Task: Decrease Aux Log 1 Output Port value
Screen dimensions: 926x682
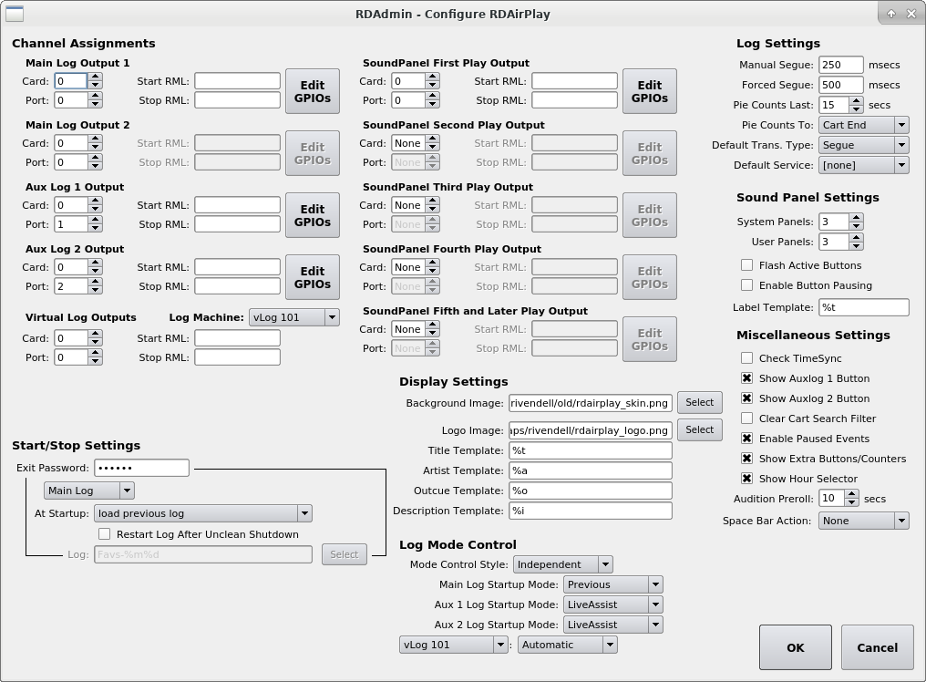Action: click(x=95, y=228)
